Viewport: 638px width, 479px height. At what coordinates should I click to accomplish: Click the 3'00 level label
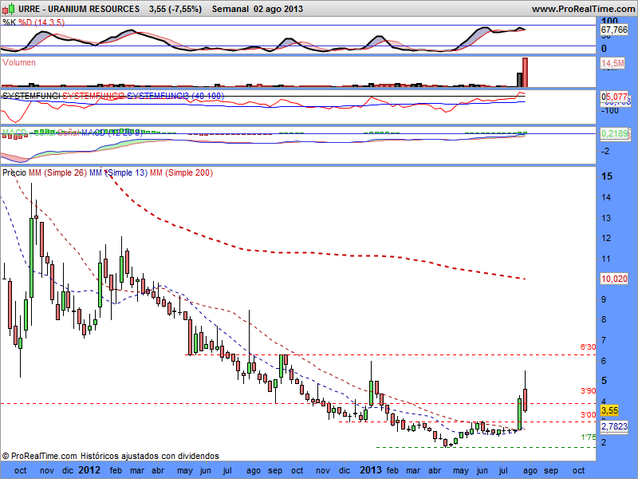[x=588, y=415]
